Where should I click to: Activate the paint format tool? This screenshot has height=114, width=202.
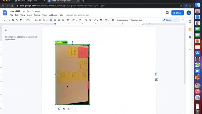coord(21,20)
